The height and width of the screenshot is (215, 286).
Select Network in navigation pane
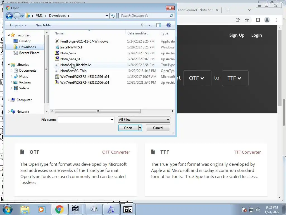click(23, 111)
